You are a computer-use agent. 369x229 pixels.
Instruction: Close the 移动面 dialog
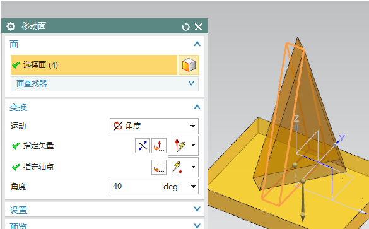(x=199, y=27)
